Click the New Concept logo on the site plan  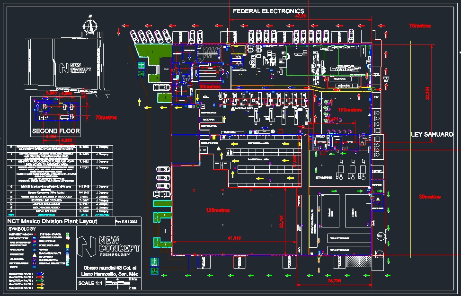[x=75, y=68]
